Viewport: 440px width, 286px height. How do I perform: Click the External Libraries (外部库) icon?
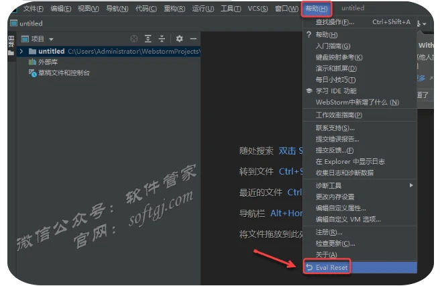[x=32, y=62]
